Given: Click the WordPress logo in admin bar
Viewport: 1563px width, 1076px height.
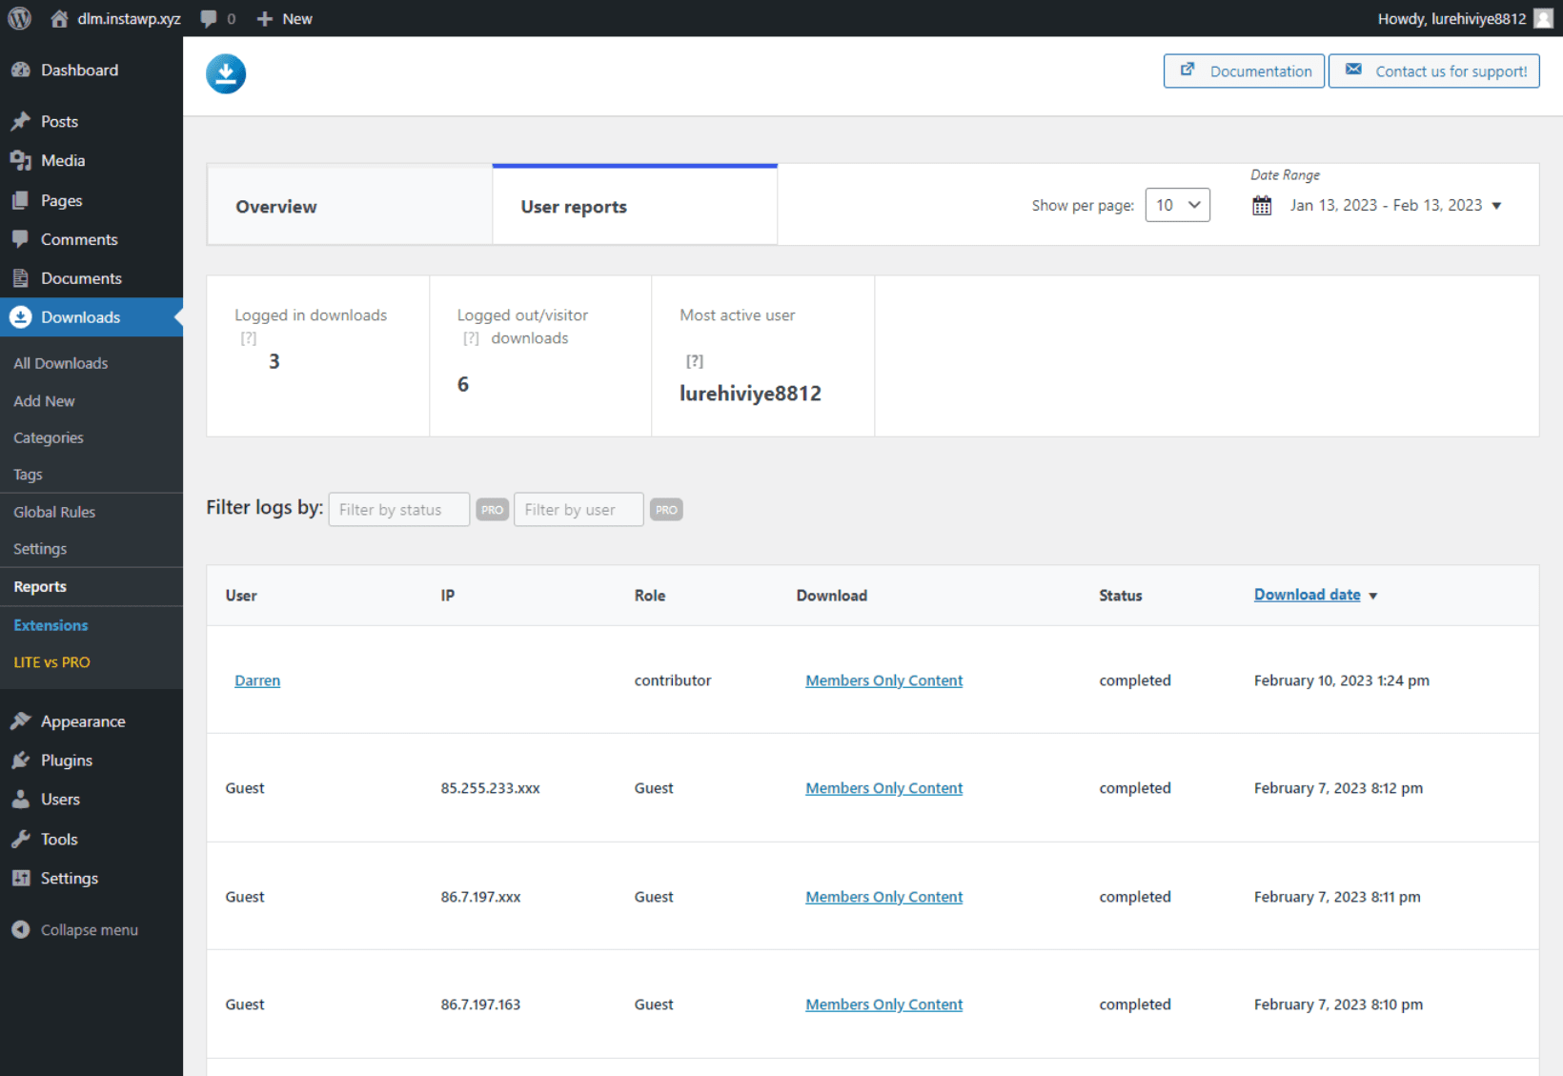Looking at the screenshot, I should point(19,18).
